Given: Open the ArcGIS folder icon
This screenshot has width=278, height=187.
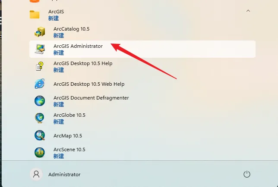Looking at the screenshot, I should [35, 15].
